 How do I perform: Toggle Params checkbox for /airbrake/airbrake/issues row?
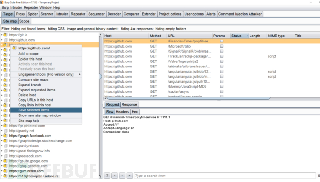(x=221, y=67)
